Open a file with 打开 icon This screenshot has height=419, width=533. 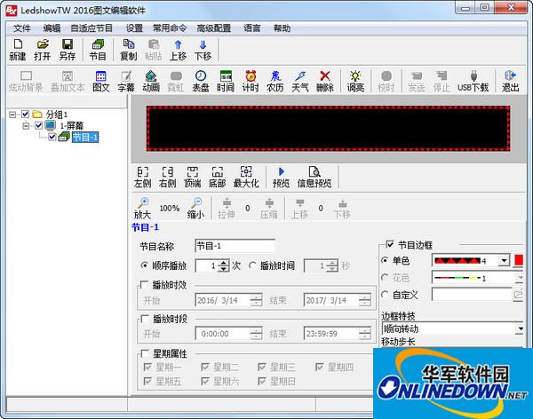(43, 50)
